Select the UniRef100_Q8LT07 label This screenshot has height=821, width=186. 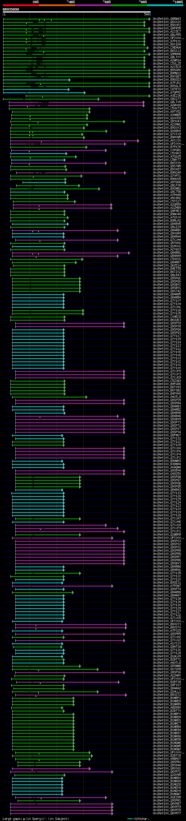tap(167, 57)
